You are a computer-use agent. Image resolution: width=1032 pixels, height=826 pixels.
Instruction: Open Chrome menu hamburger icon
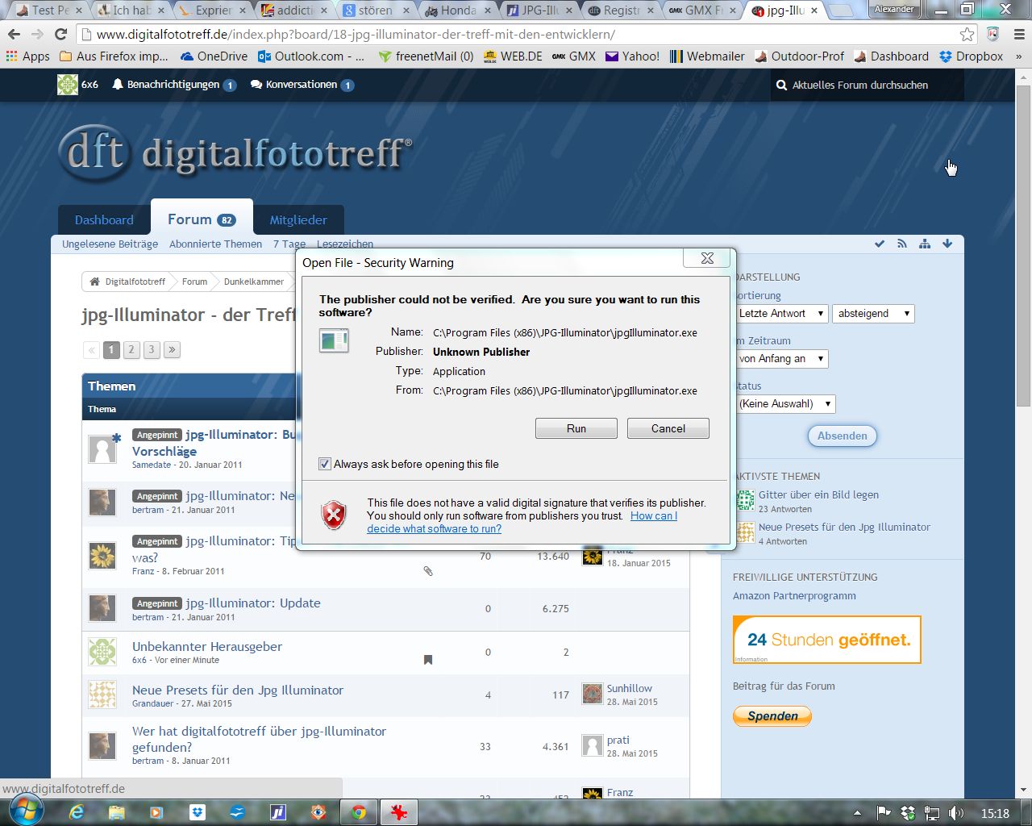click(1018, 34)
